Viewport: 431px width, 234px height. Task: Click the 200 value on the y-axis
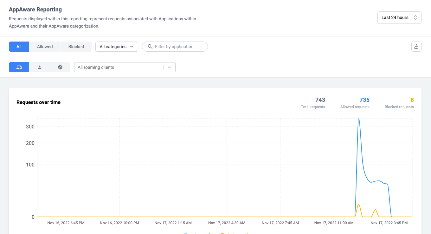click(x=30, y=143)
